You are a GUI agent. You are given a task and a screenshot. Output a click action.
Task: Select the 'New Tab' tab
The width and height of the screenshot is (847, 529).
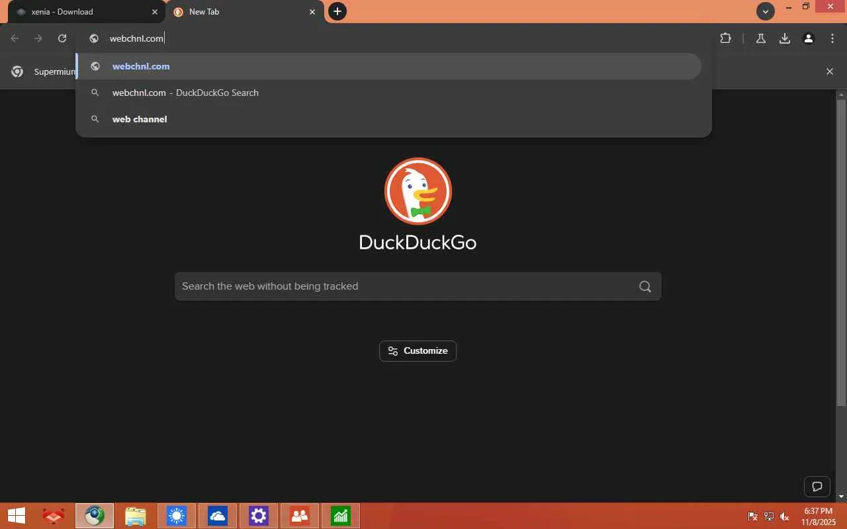point(245,12)
